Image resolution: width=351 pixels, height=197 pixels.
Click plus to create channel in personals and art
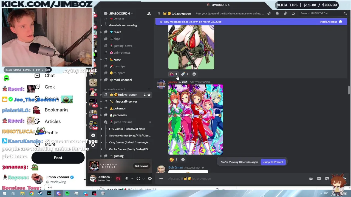pos(149,89)
